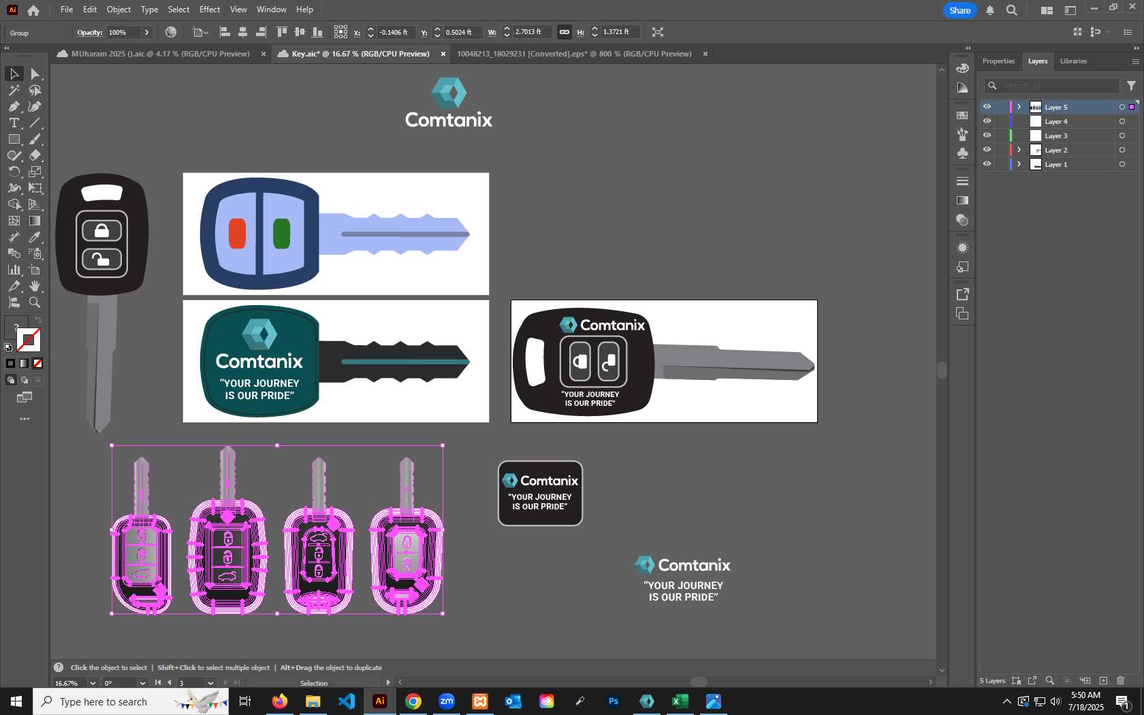Click the blue Share button
This screenshot has height=715, width=1144.
tap(959, 10)
